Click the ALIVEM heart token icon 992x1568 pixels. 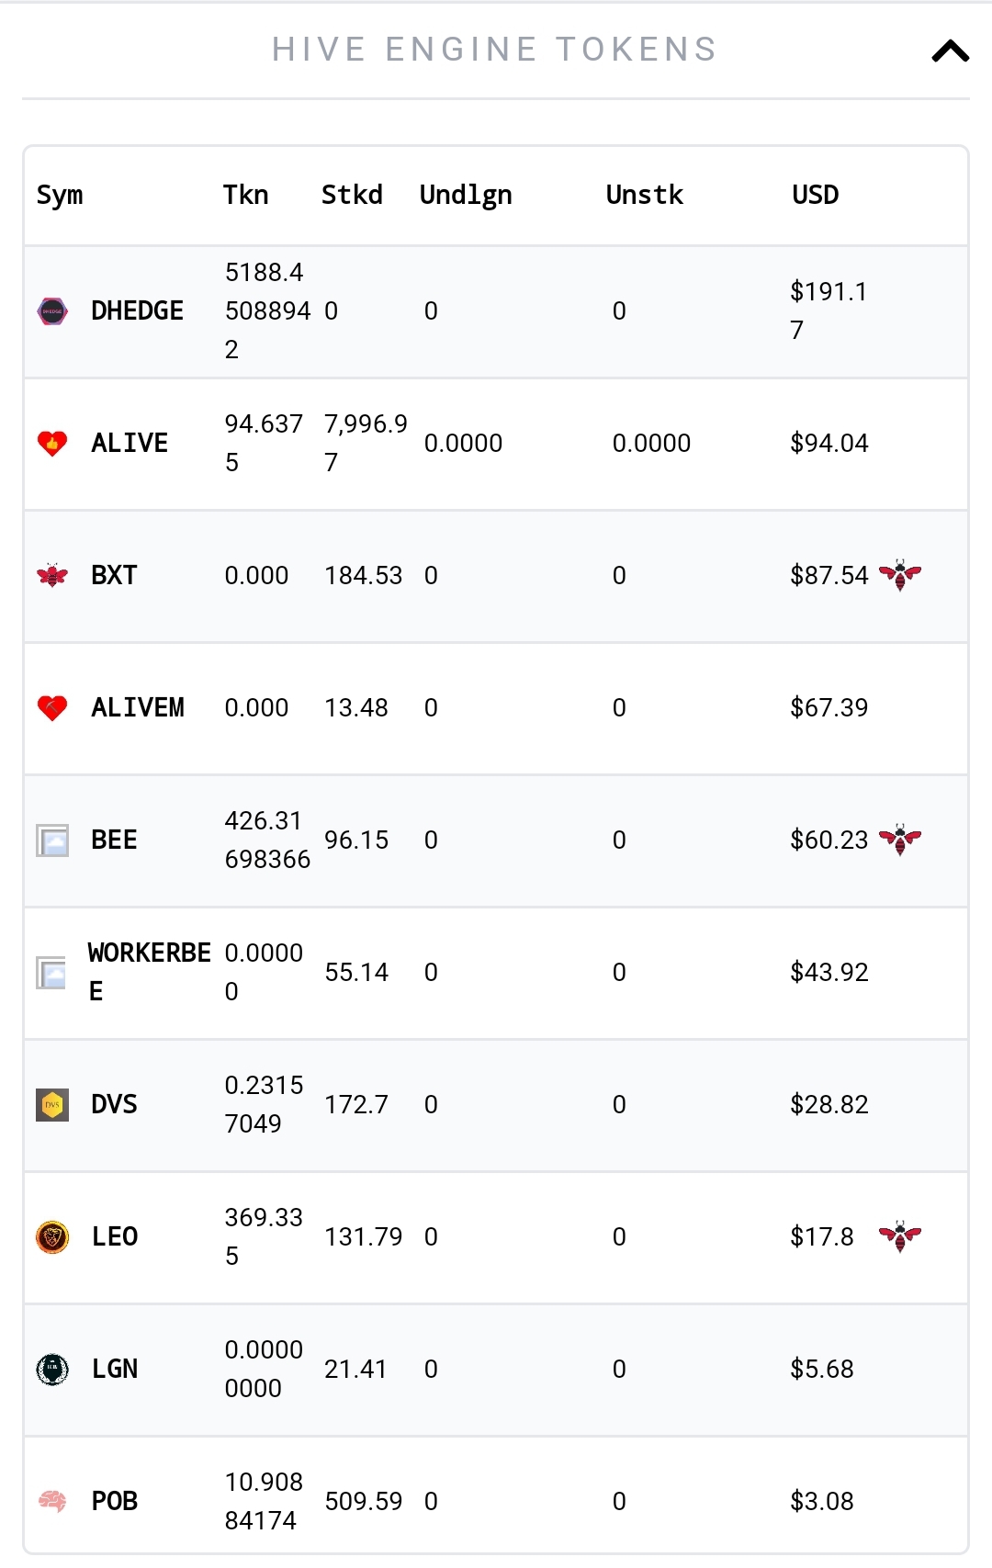tap(52, 708)
